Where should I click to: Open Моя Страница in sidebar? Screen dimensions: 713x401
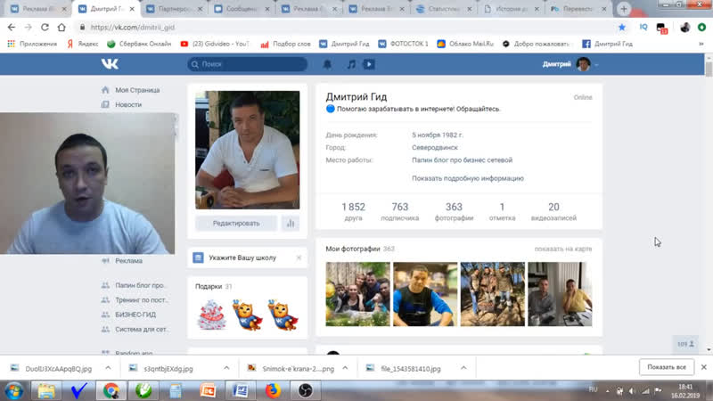(137, 90)
